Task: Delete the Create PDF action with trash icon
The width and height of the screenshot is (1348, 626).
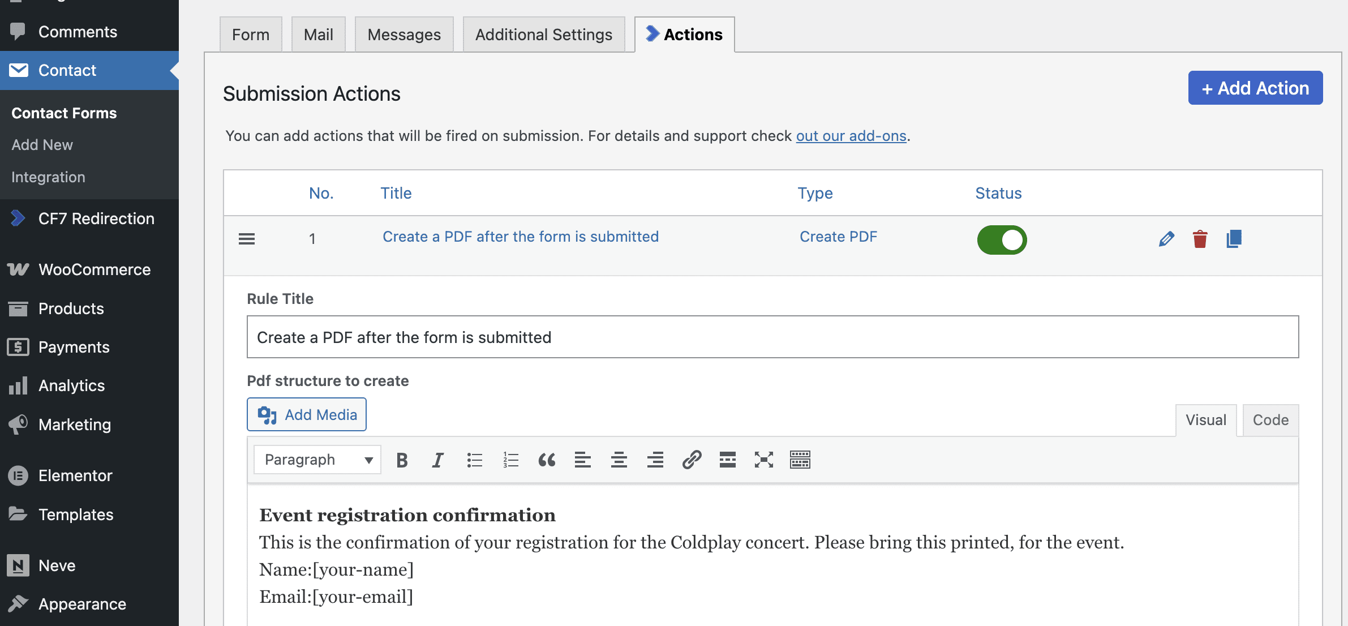Action: click(1200, 239)
